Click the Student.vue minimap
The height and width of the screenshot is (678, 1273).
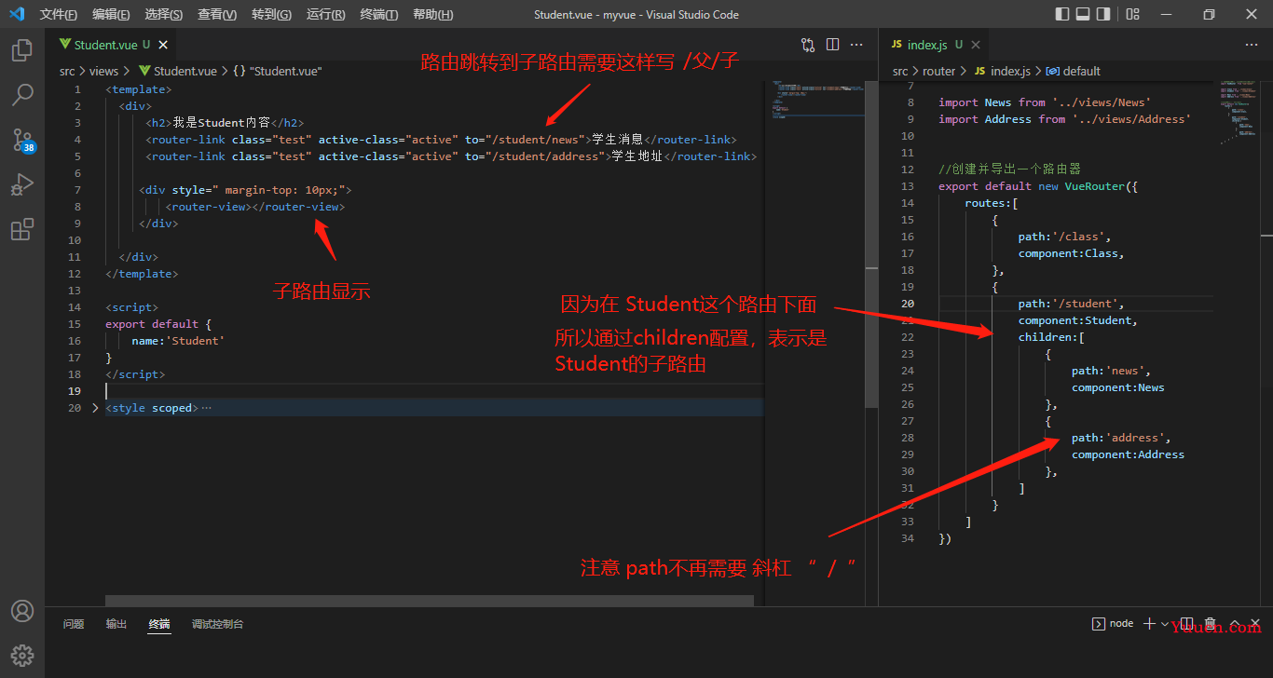(x=814, y=101)
